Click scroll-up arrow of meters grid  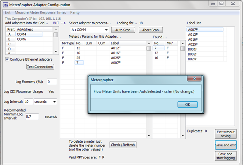(149, 44)
